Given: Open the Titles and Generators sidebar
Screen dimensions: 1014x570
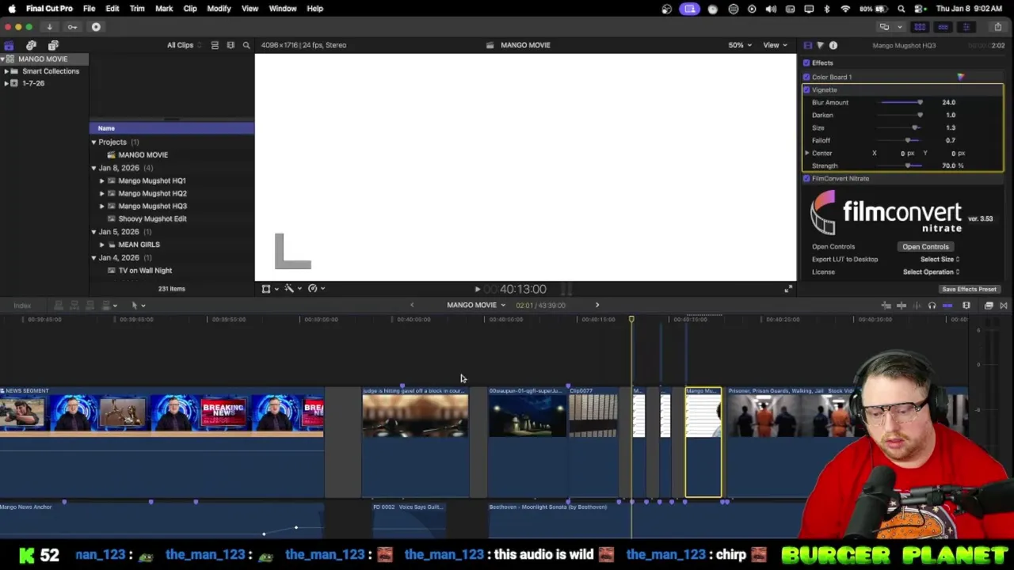Looking at the screenshot, I should click(x=53, y=45).
